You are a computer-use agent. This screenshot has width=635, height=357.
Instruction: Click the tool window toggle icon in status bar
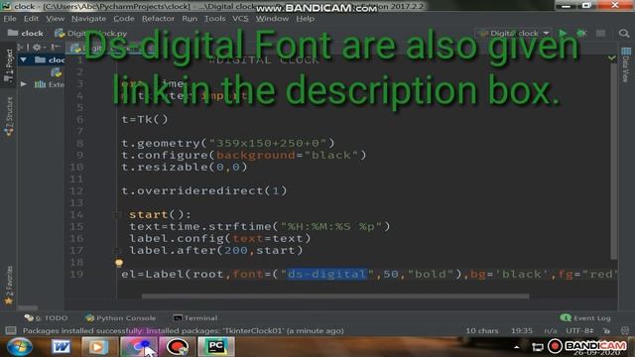point(11,330)
